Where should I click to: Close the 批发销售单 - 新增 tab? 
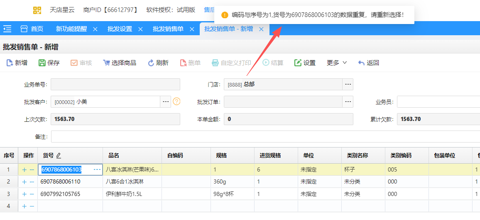click(261, 29)
